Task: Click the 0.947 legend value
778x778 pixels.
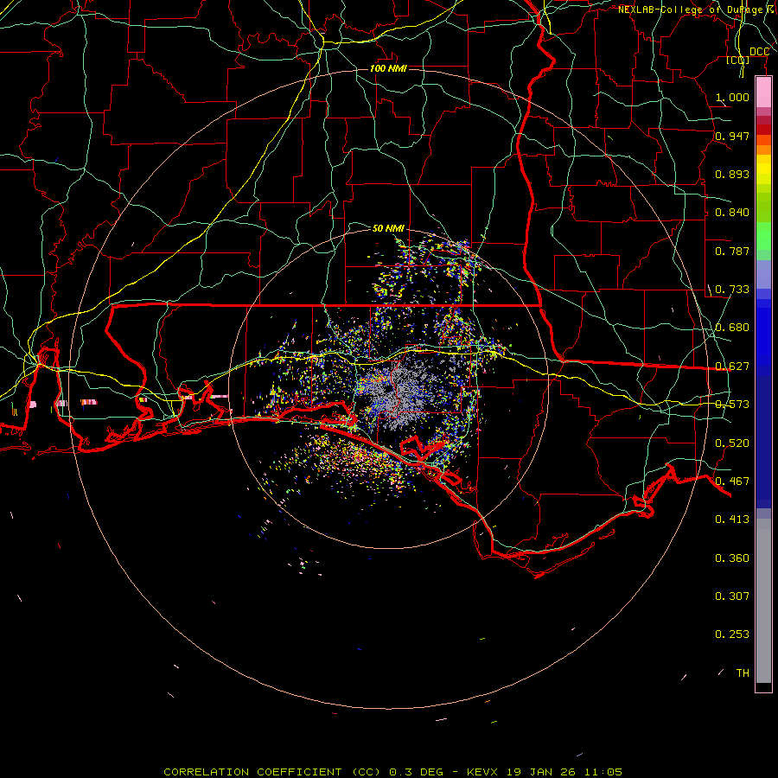Action: point(732,137)
